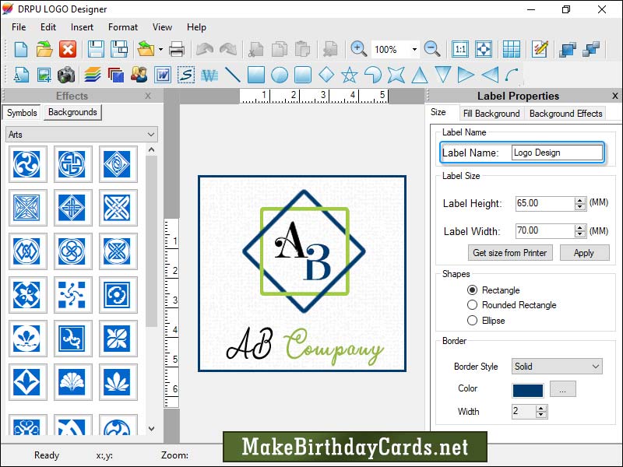Open the zoom percentage dropdown
623x467 pixels.
(412, 49)
